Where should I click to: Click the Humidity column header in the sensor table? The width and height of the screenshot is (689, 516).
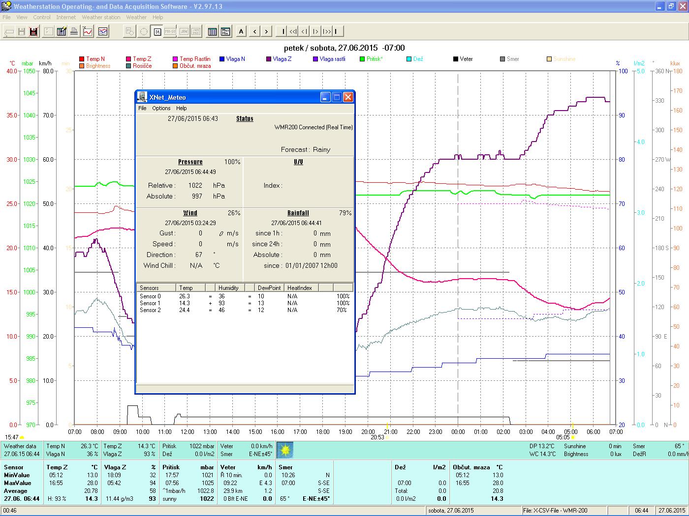[x=228, y=288]
